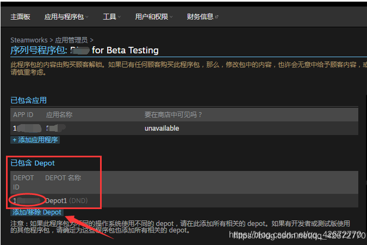Go to 应用管理员 breadcrumb link

(71, 40)
